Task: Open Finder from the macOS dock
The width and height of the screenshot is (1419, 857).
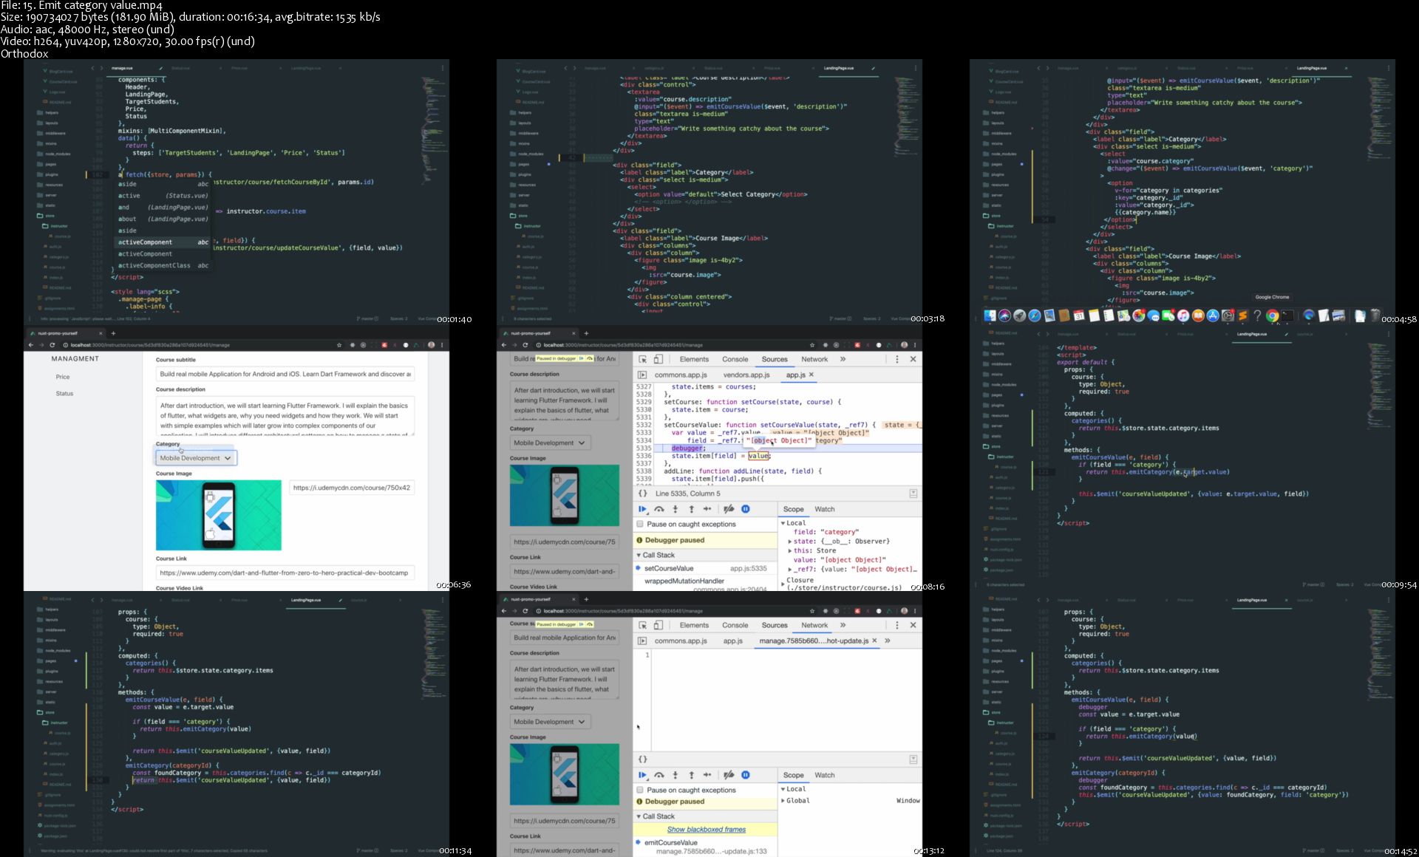Action: [x=990, y=315]
